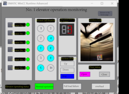Select the overhaul status button
Viewport: 129px width, 94px height.
(101, 86)
